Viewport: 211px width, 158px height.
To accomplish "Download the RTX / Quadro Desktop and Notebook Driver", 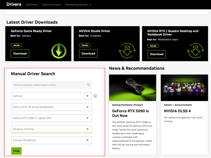I will [x=157, y=54].
